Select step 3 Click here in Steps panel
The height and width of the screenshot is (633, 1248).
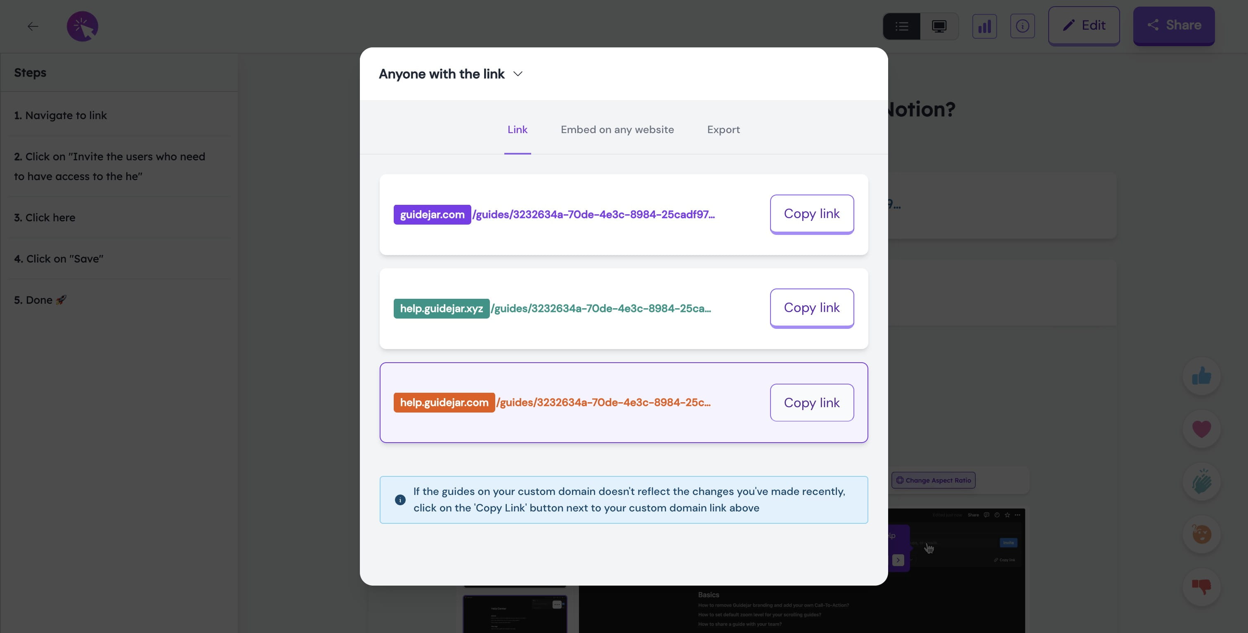(45, 217)
